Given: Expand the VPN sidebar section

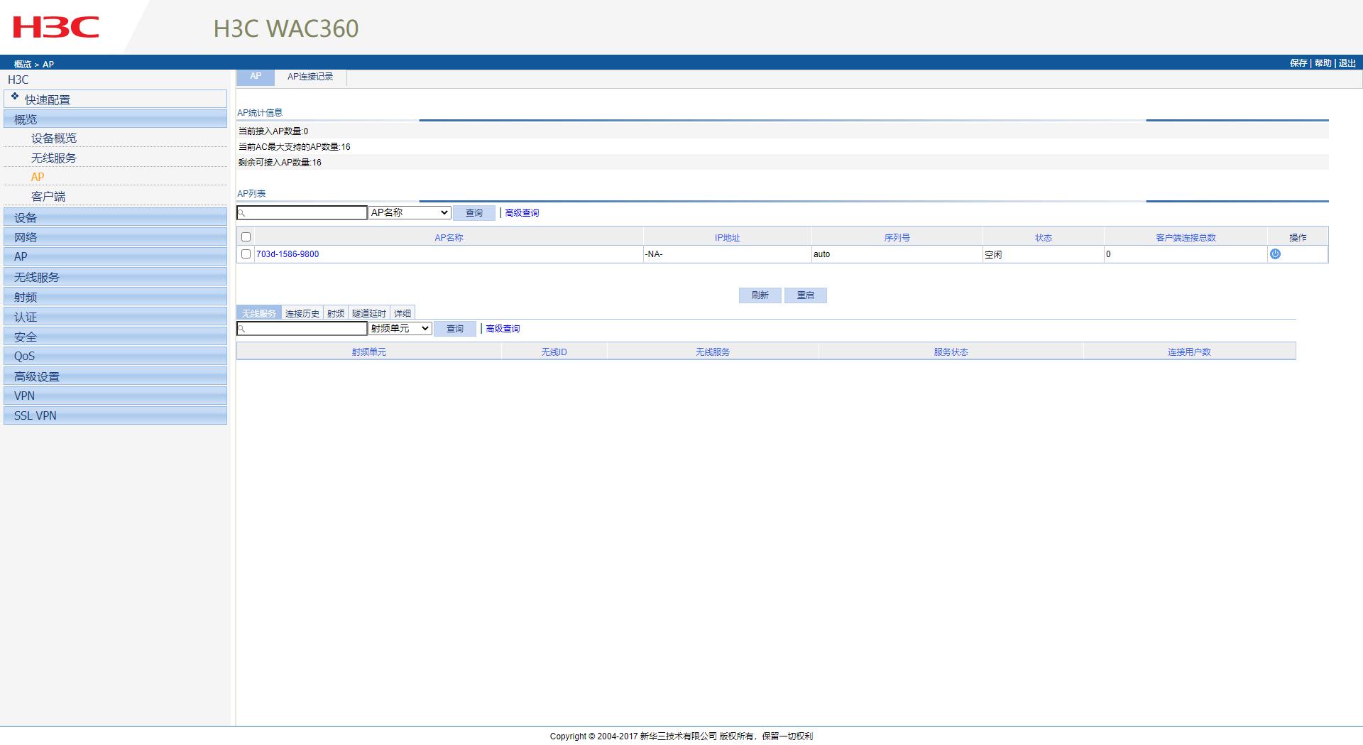Looking at the screenshot, I should pos(115,396).
